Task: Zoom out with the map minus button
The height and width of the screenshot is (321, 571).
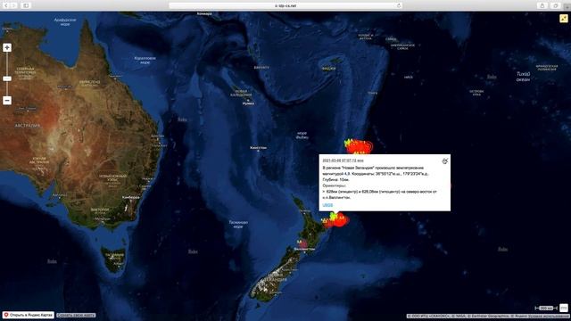Action: click(x=7, y=101)
